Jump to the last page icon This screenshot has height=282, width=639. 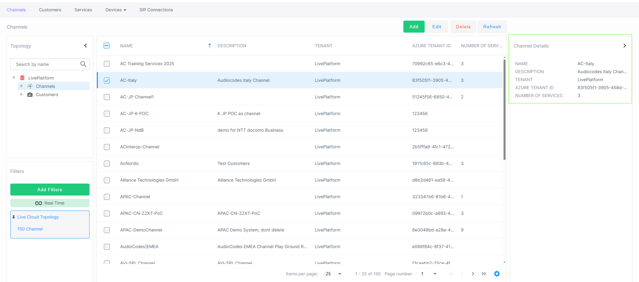484,274
